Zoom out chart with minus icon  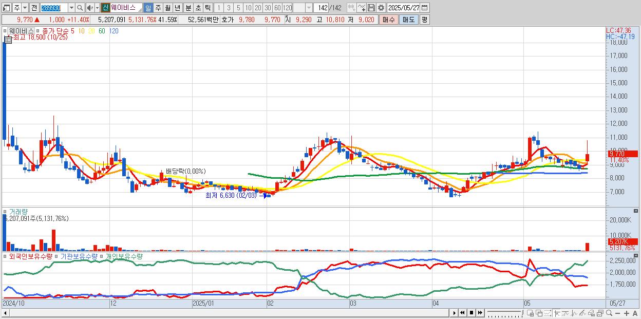[x=618, y=313]
